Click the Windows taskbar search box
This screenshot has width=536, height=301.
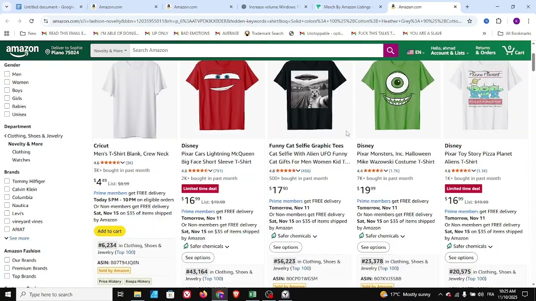[x=64, y=294]
